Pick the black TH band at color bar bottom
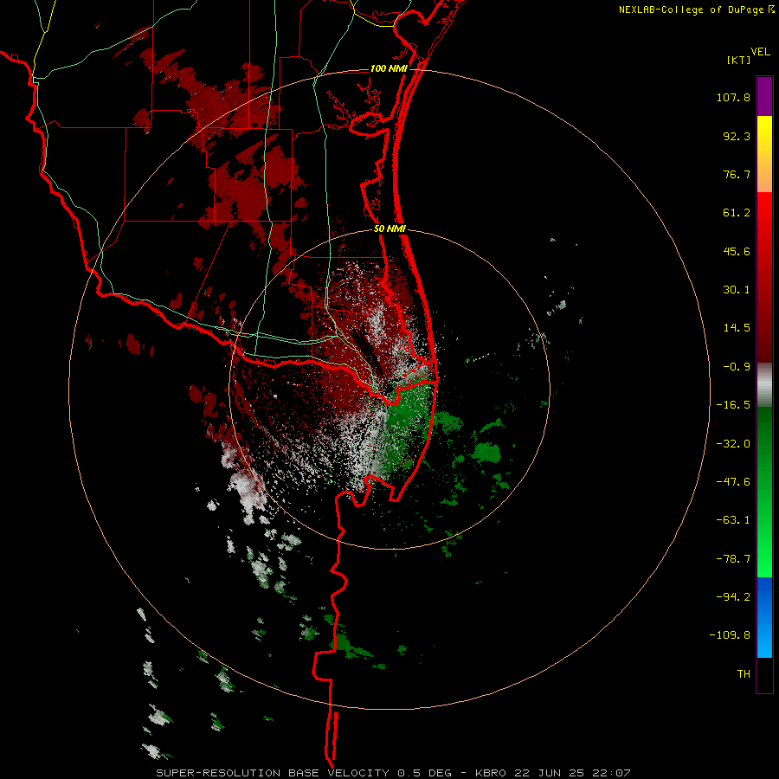The height and width of the screenshot is (779, 779). [764, 674]
